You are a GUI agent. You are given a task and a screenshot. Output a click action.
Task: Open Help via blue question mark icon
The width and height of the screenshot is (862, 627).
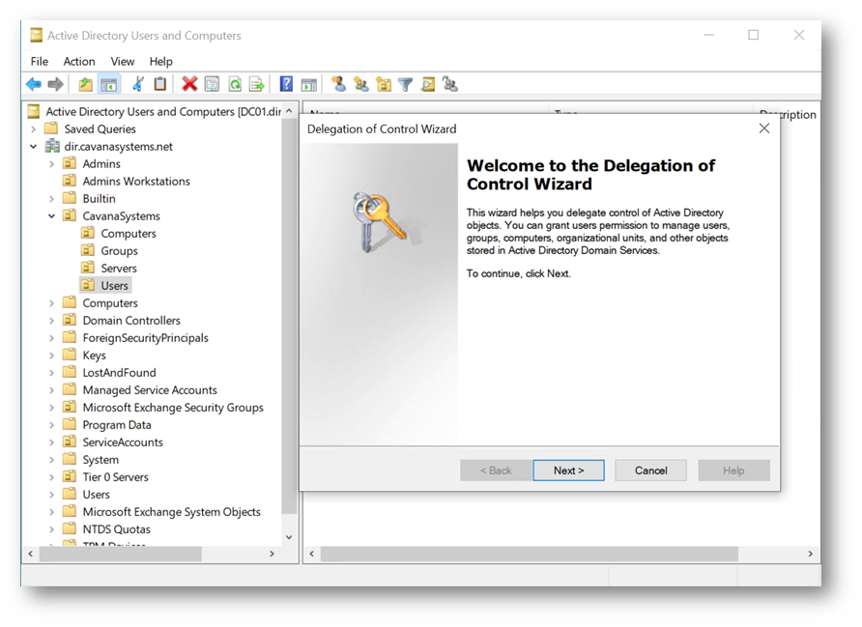[286, 85]
